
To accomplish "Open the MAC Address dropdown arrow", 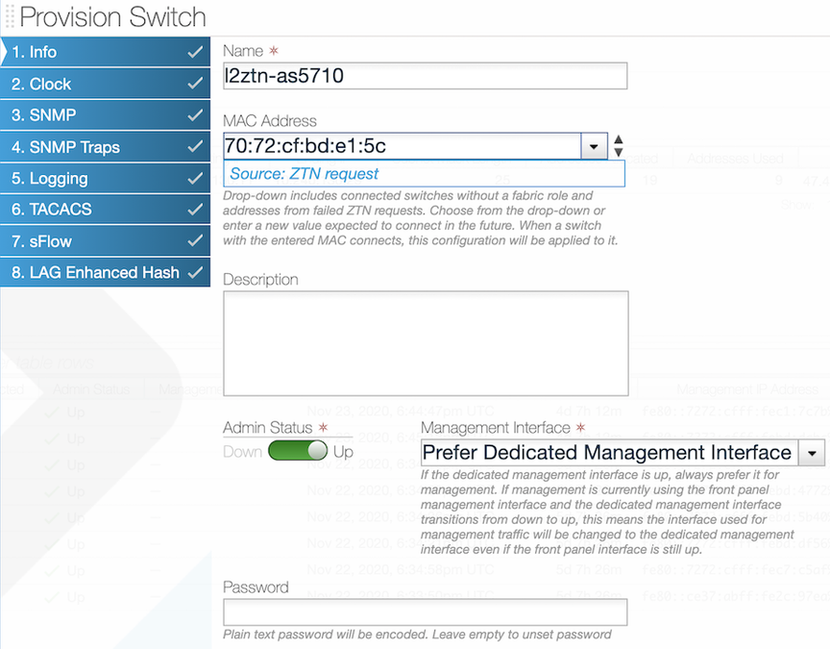I will point(595,146).
